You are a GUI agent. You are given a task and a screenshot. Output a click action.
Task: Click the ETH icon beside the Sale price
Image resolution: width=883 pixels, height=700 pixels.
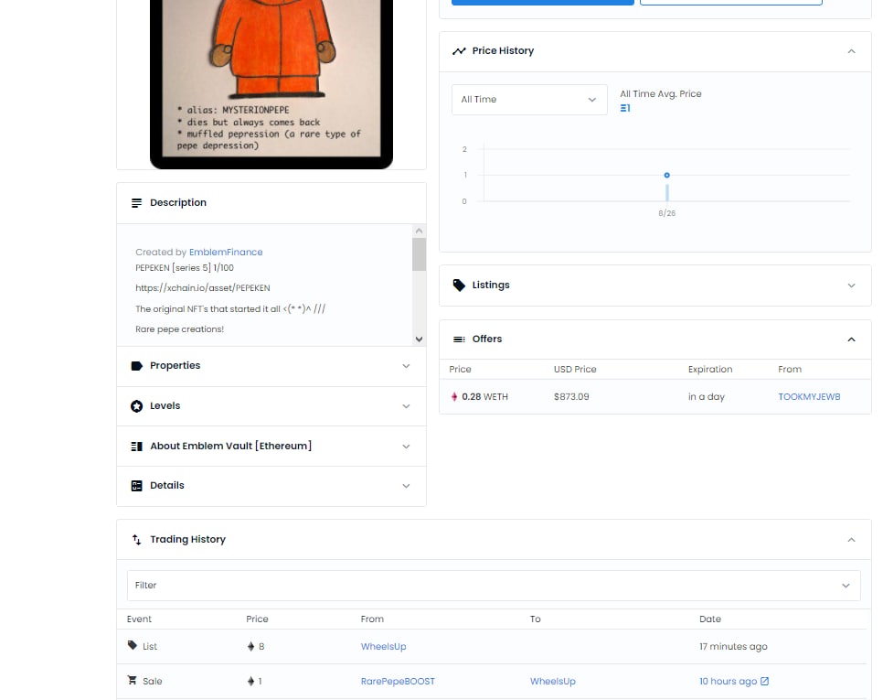[x=251, y=682]
